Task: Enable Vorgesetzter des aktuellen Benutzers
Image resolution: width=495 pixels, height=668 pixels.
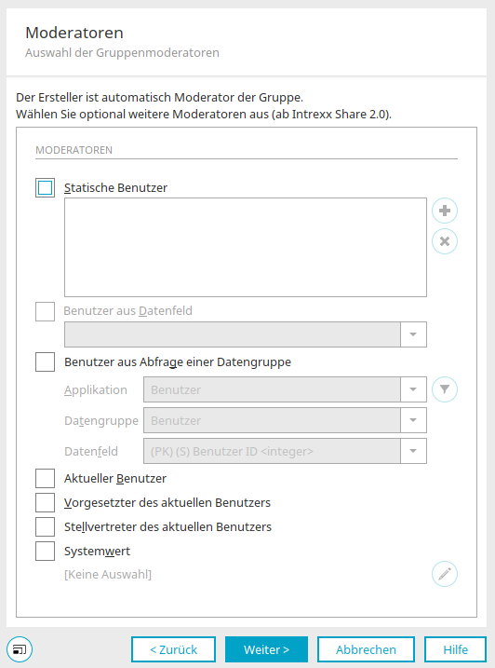Action: coord(45,503)
